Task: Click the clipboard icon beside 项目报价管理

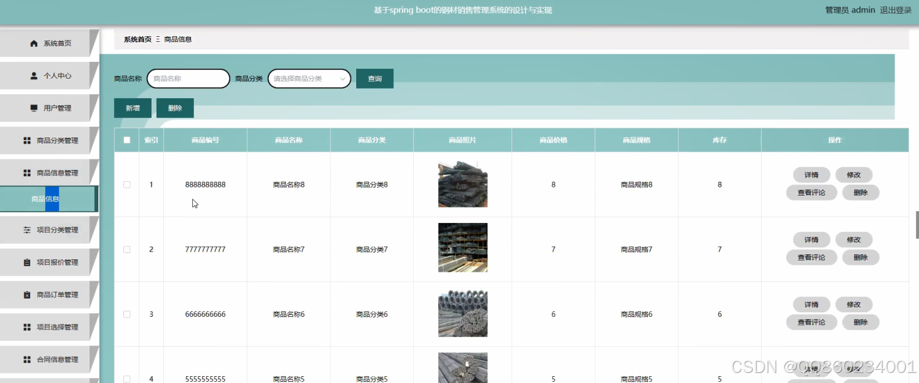Action: tap(27, 262)
